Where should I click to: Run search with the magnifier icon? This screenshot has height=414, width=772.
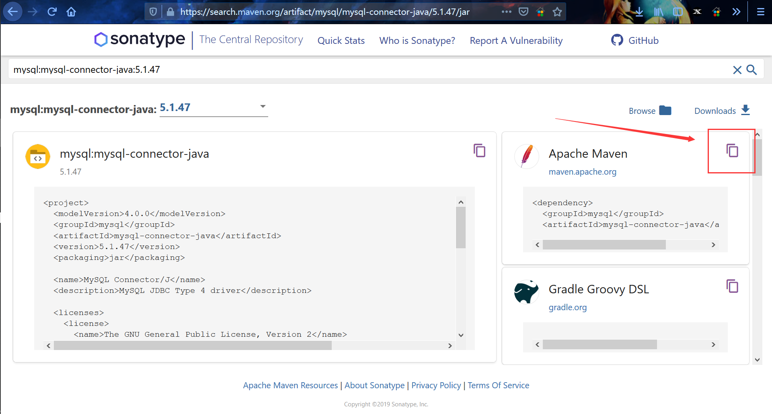(751, 70)
